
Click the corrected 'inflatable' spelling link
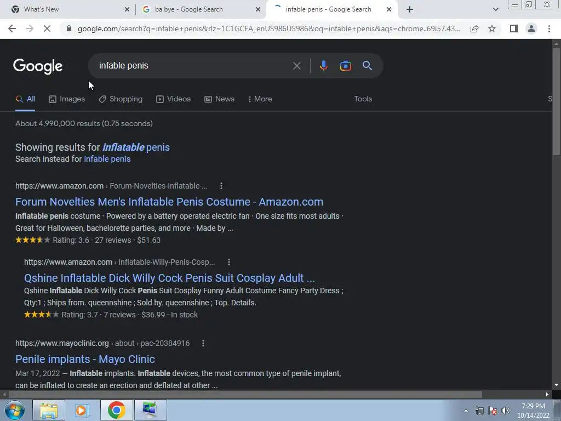pos(123,147)
